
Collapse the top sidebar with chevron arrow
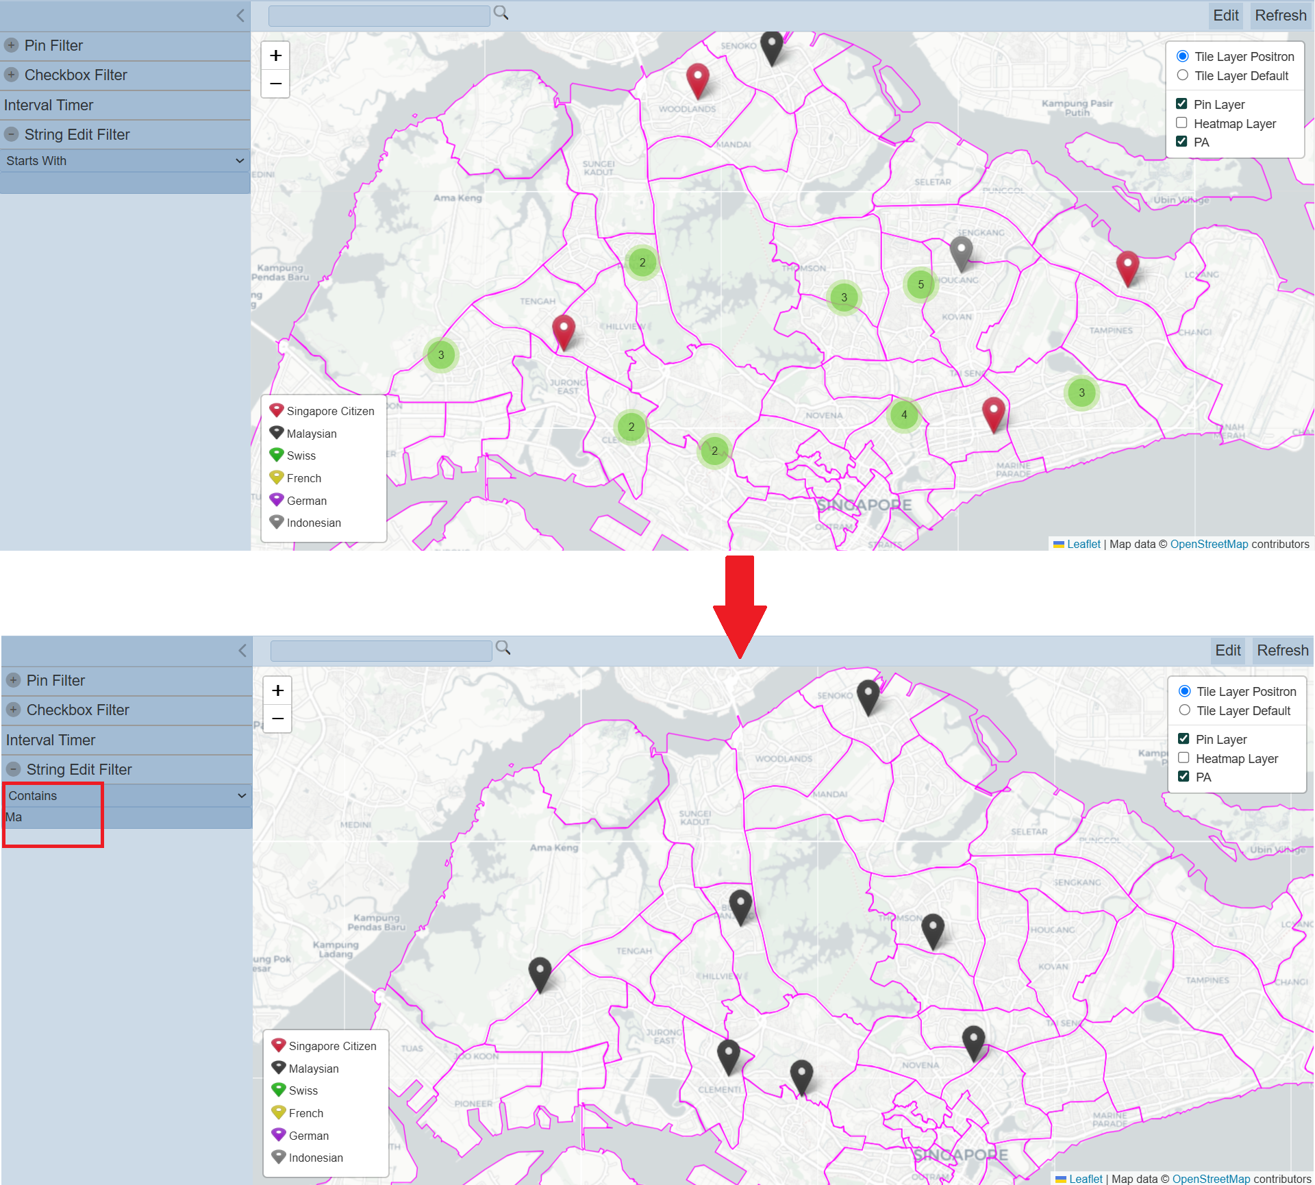point(240,16)
